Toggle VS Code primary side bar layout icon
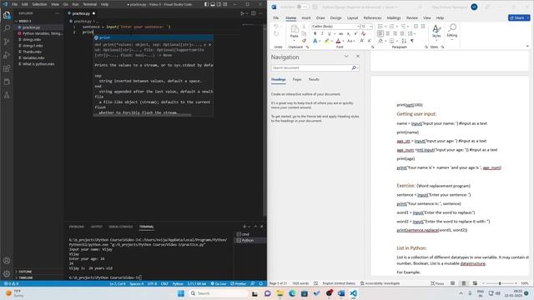534x300 pixels. (207, 4)
